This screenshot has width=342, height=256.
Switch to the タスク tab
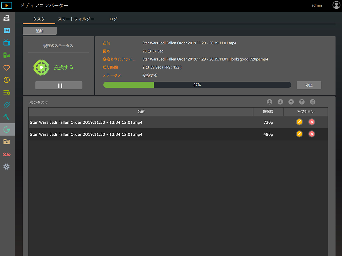click(39, 19)
